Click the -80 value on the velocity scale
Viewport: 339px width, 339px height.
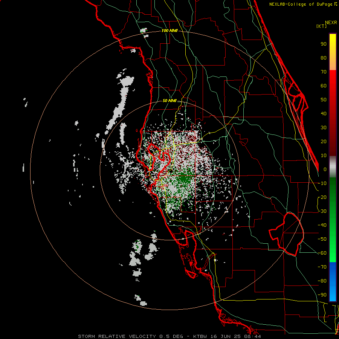(x=322, y=281)
